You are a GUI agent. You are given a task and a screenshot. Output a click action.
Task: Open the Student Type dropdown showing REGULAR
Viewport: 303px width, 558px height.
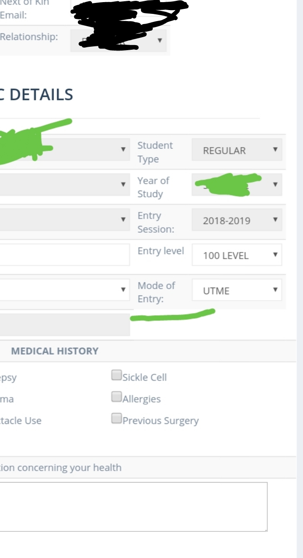(237, 150)
